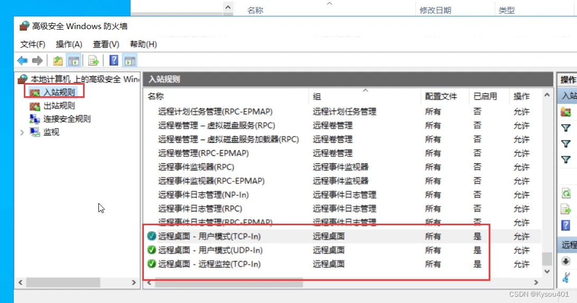The image size is (577, 303).
Task: Toggle the show/hide Action pane icon
Action: point(130,60)
